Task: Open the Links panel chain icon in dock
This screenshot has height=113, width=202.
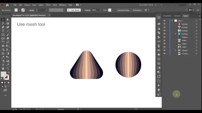Action: (159, 41)
